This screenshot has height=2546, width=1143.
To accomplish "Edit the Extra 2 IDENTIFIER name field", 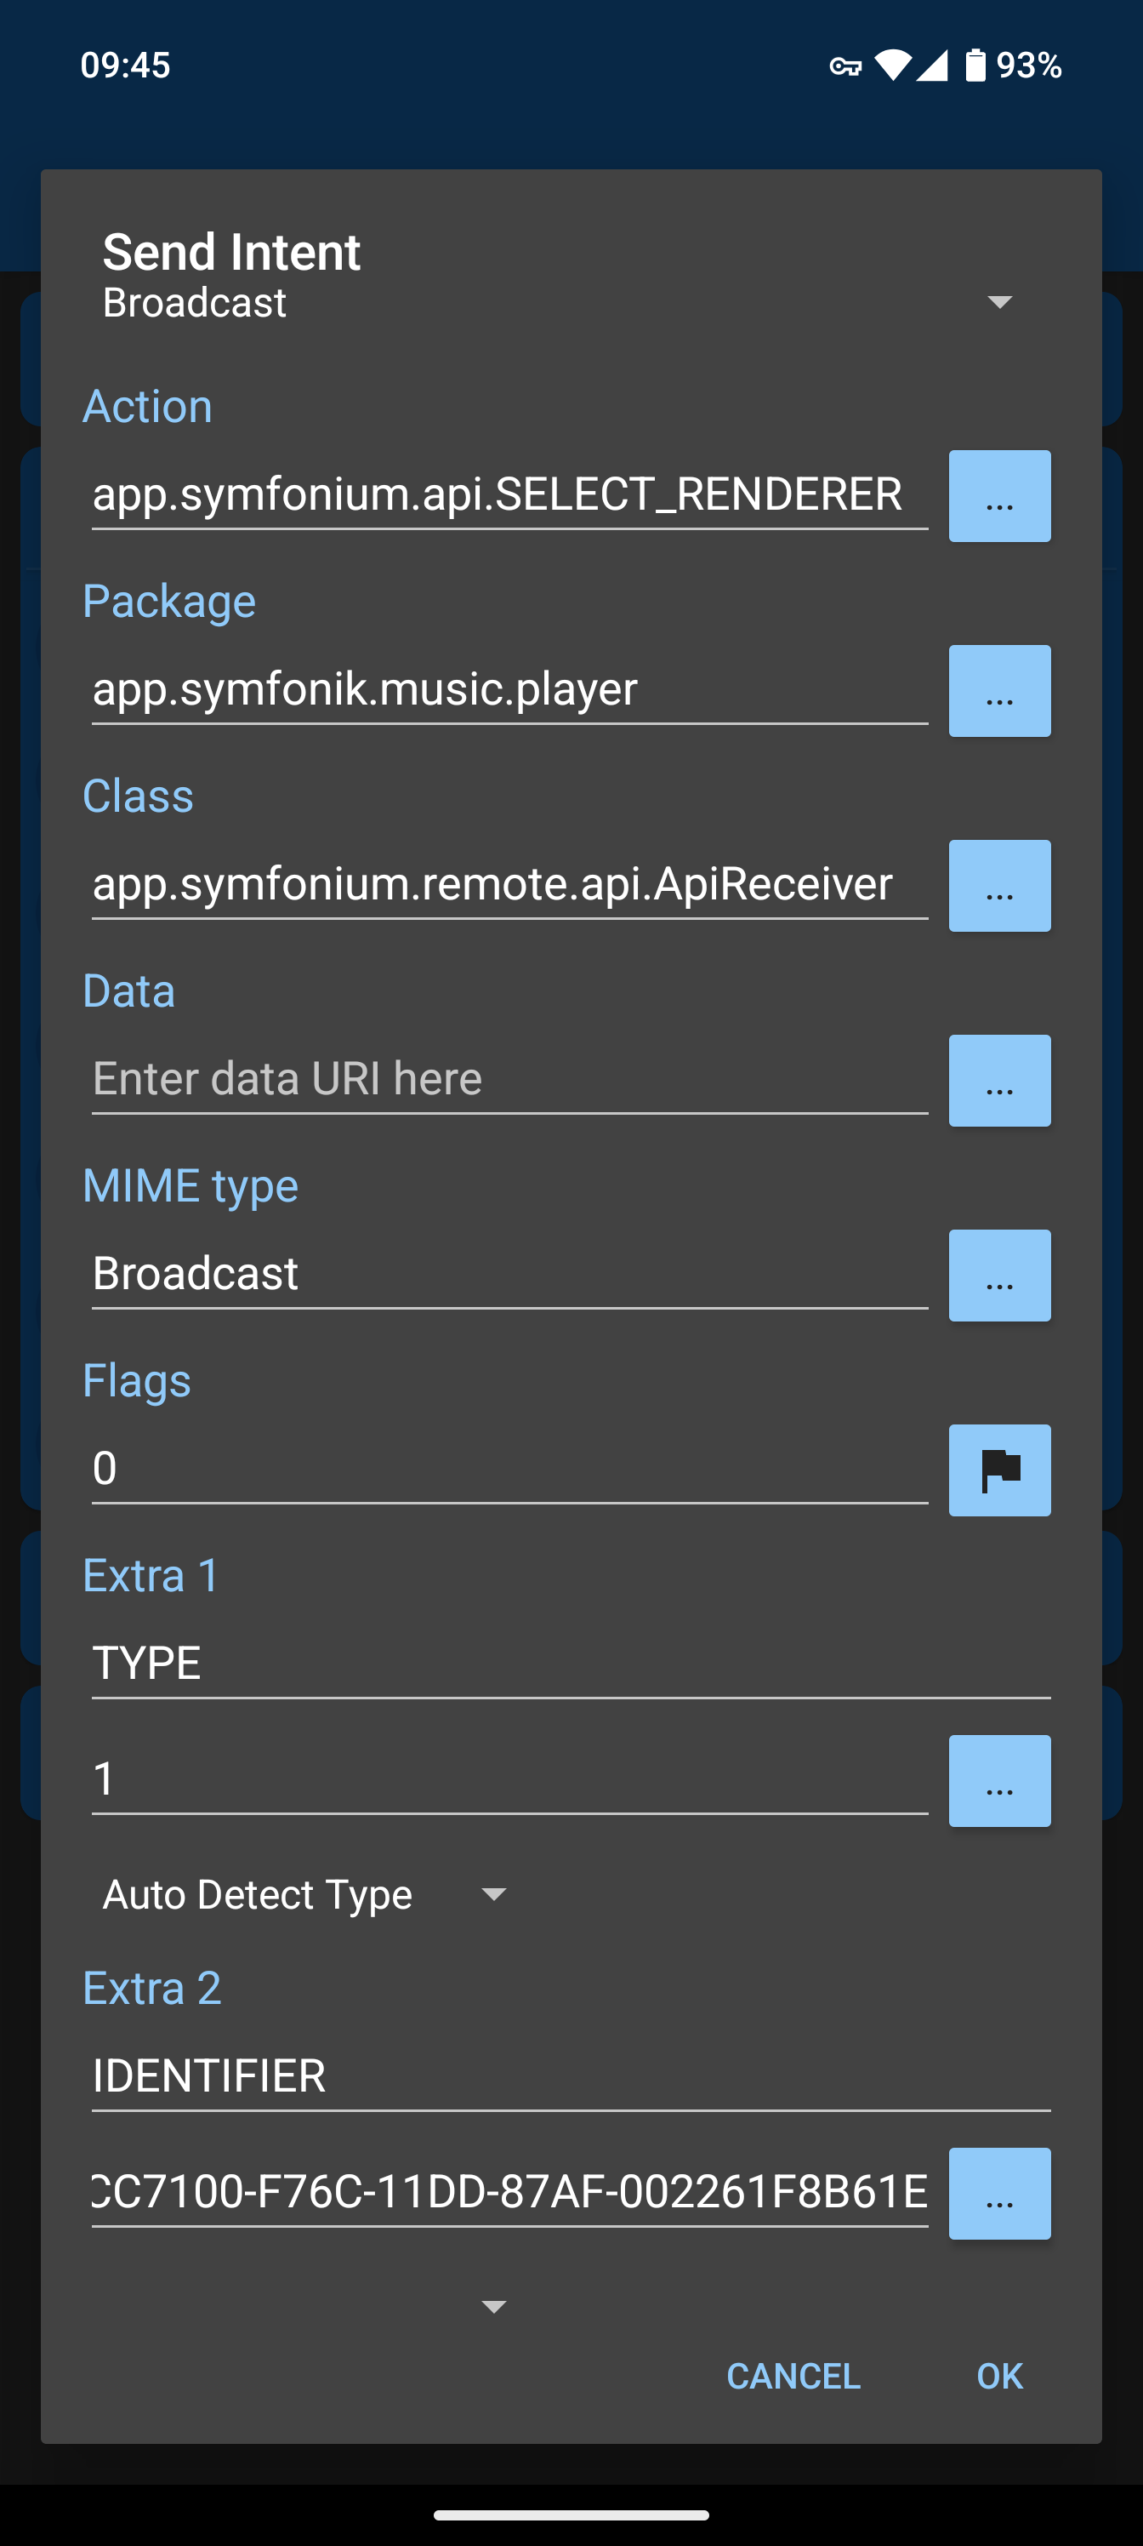I will coord(570,2075).
